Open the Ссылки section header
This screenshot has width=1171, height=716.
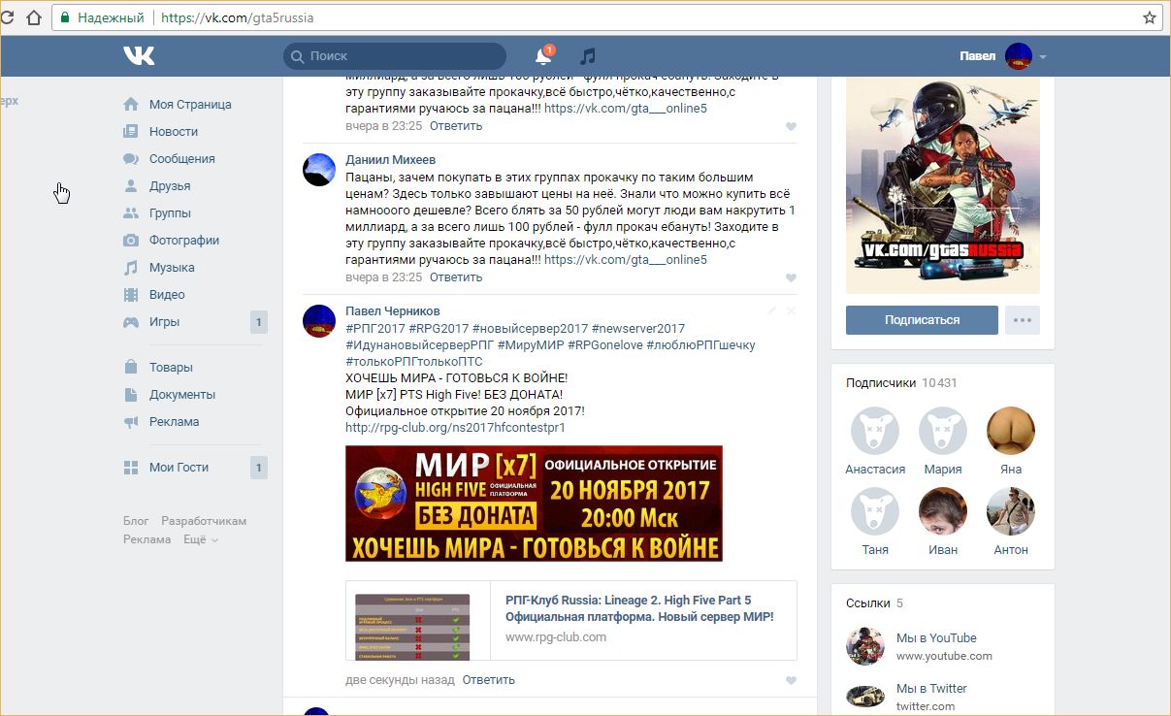pos(874,603)
